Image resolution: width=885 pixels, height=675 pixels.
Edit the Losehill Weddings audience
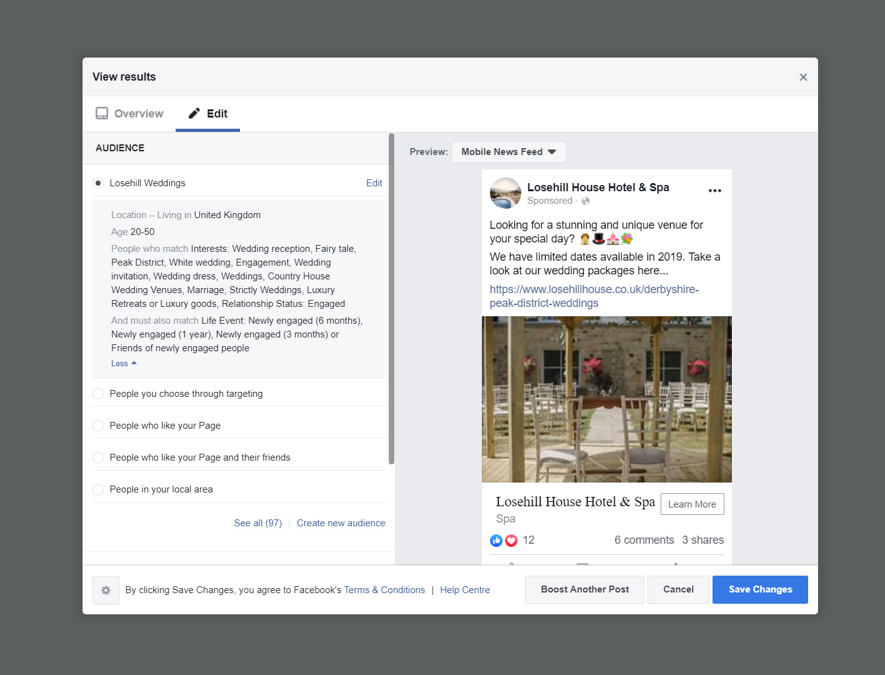tap(374, 183)
